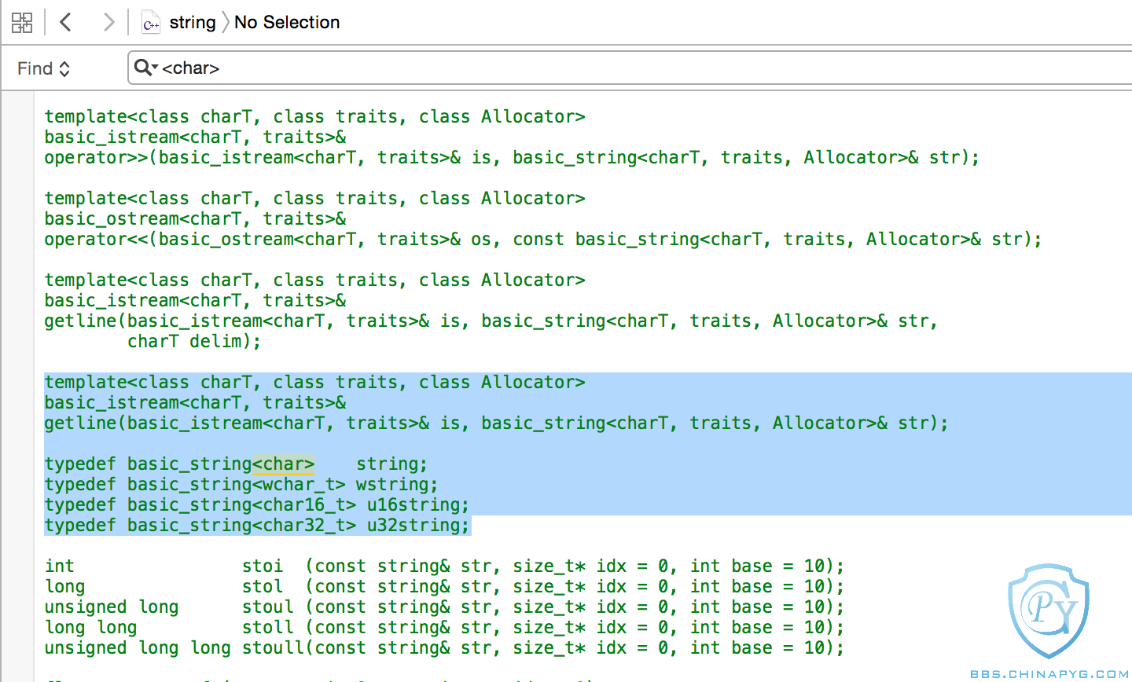The width and height of the screenshot is (1132, 682).
Task: Click the 'stoll' function declaration line
Action: [x=444, y=628]
